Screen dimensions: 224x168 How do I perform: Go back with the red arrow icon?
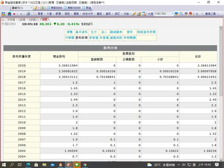click(x=14, y=14)
